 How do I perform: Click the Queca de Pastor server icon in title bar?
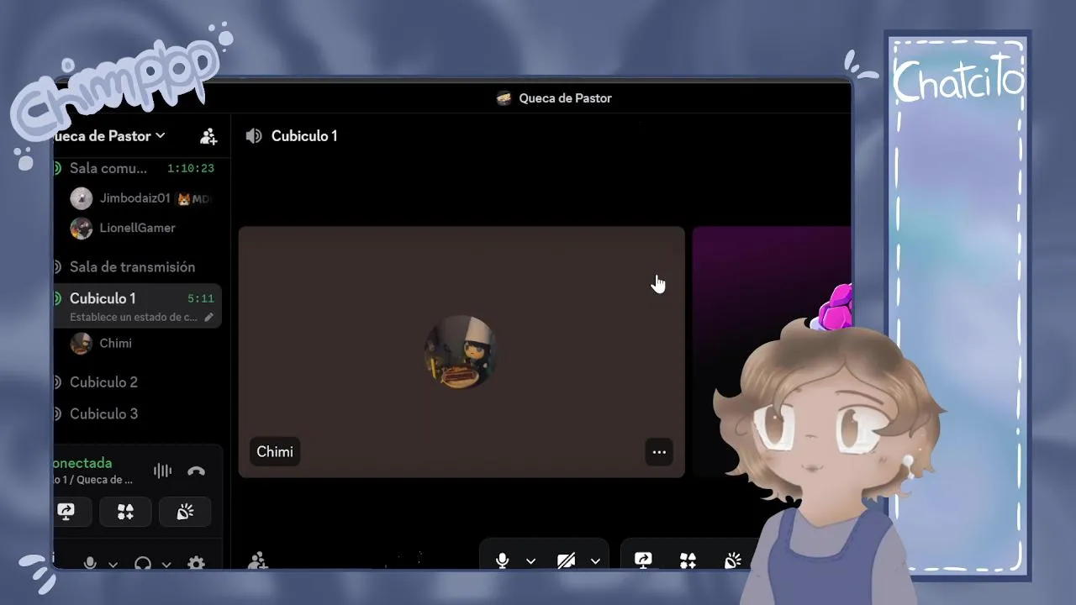[x=504, y=98]
